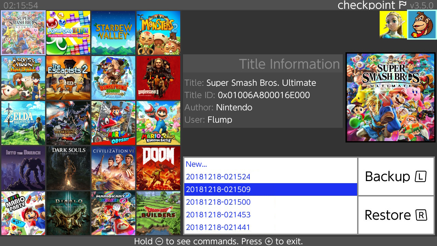This screenshot has width=437, height=246.
Task: Select the Stardew Valley game icon
Action: (x=113, y=33)
